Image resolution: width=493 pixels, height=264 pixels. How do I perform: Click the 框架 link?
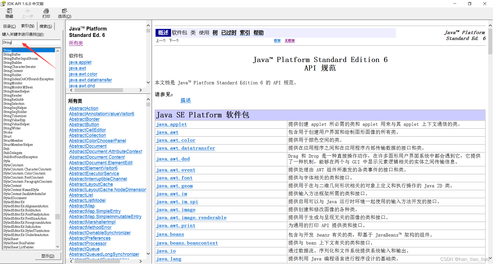click(x=277, y=40)
